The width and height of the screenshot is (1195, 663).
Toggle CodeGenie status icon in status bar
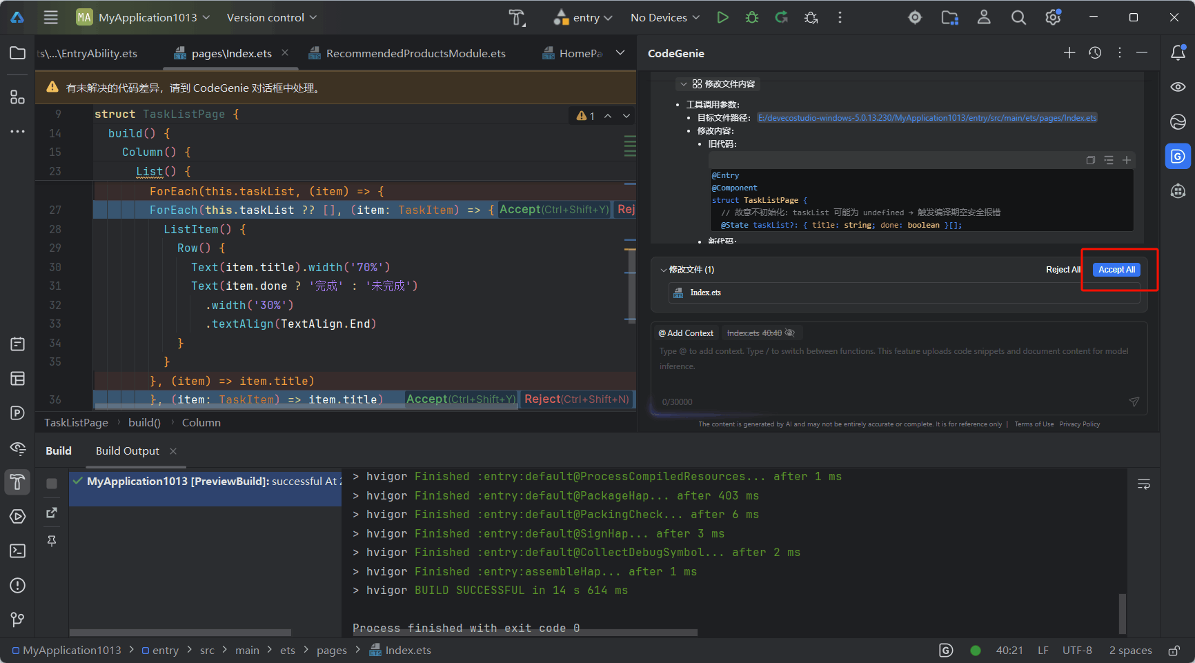click(x=946, y=651)
